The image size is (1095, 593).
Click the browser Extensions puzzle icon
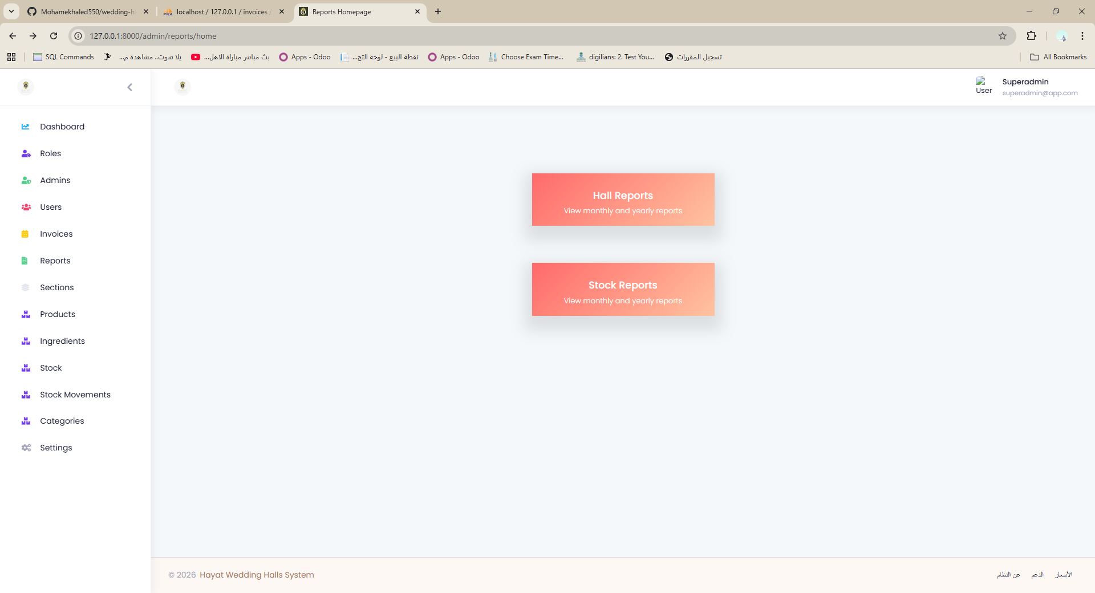1031,36
